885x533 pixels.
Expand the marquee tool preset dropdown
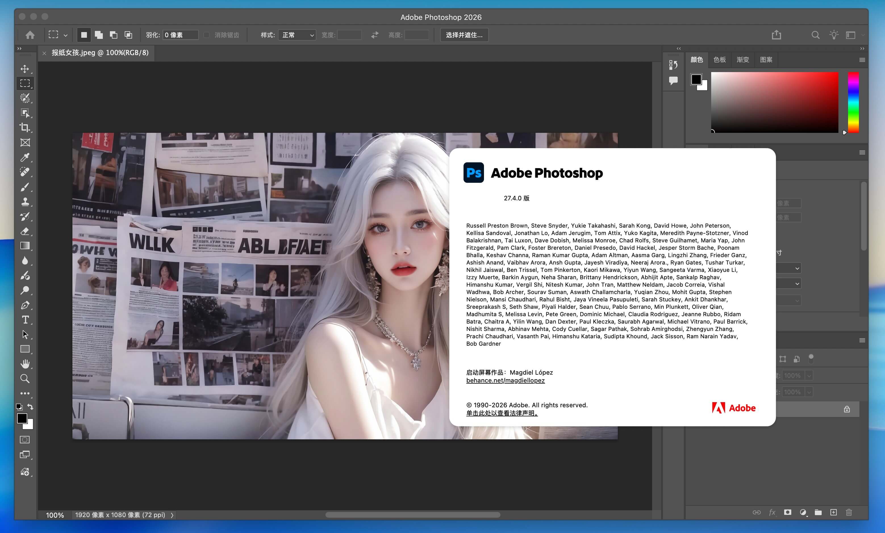(65, 35)
